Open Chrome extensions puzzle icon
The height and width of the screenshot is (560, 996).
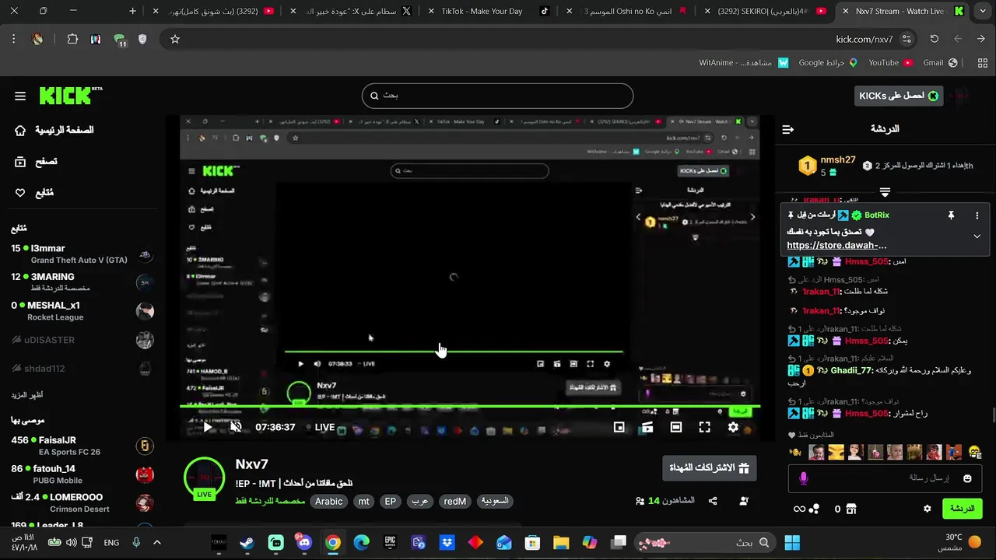tap(72, 39)
